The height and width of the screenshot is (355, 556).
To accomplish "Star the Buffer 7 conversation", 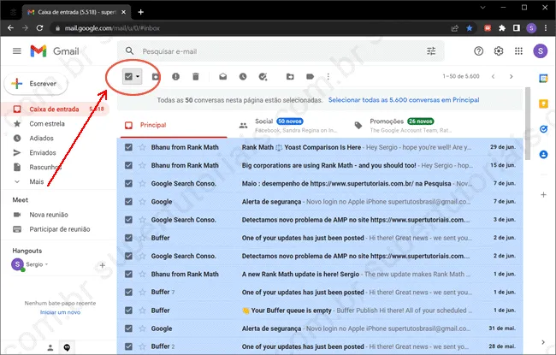I will click(x=142, y=293).
